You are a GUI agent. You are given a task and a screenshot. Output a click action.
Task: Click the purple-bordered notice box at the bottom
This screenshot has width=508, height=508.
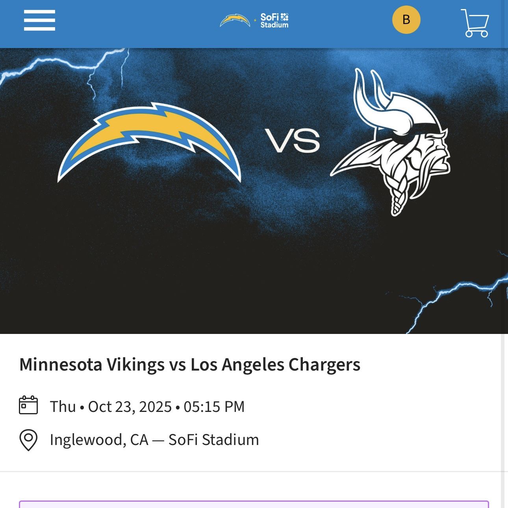point(254,503)
